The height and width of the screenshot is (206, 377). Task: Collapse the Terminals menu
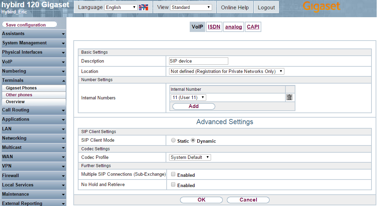(33, 80)
